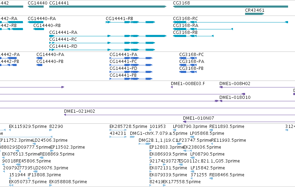
Task: Select transcript CG3168-RC
Action: pyautogui.click(x=231, y=22)
